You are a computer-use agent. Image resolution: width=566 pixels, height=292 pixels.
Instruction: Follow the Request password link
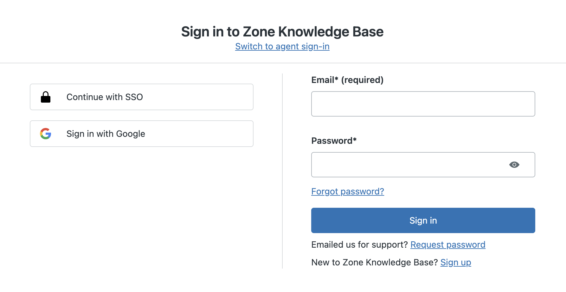click(447, 244)
